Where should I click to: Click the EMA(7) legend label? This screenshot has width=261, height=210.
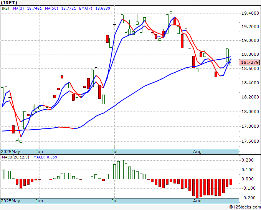pos(86,8)
